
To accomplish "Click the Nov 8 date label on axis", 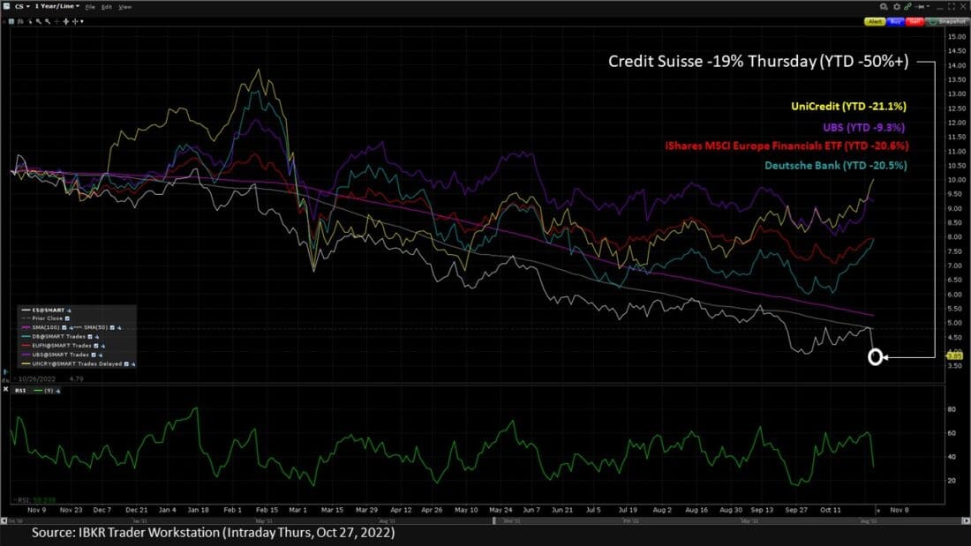I will click(x=899, y=510).
